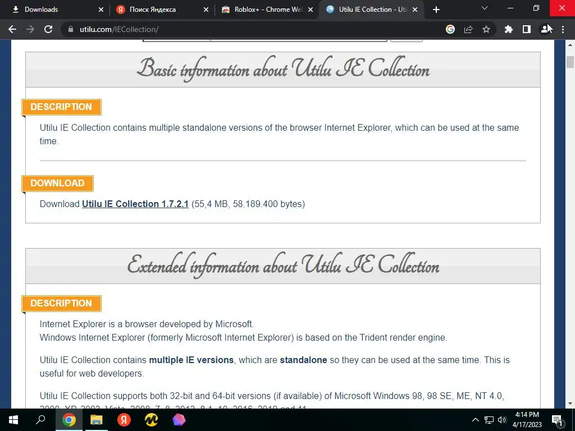Click Chrome icon in taskbar

69,420
